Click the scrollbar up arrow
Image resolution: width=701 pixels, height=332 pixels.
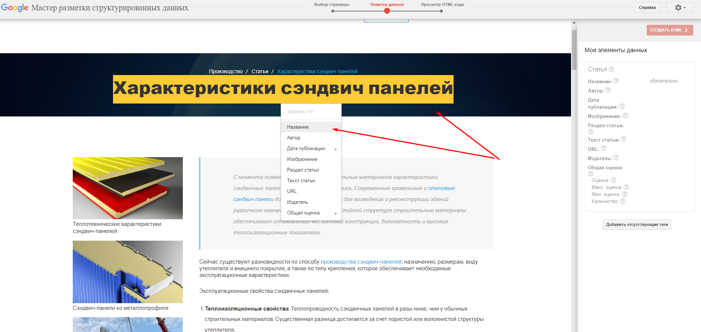pos(574,23)
